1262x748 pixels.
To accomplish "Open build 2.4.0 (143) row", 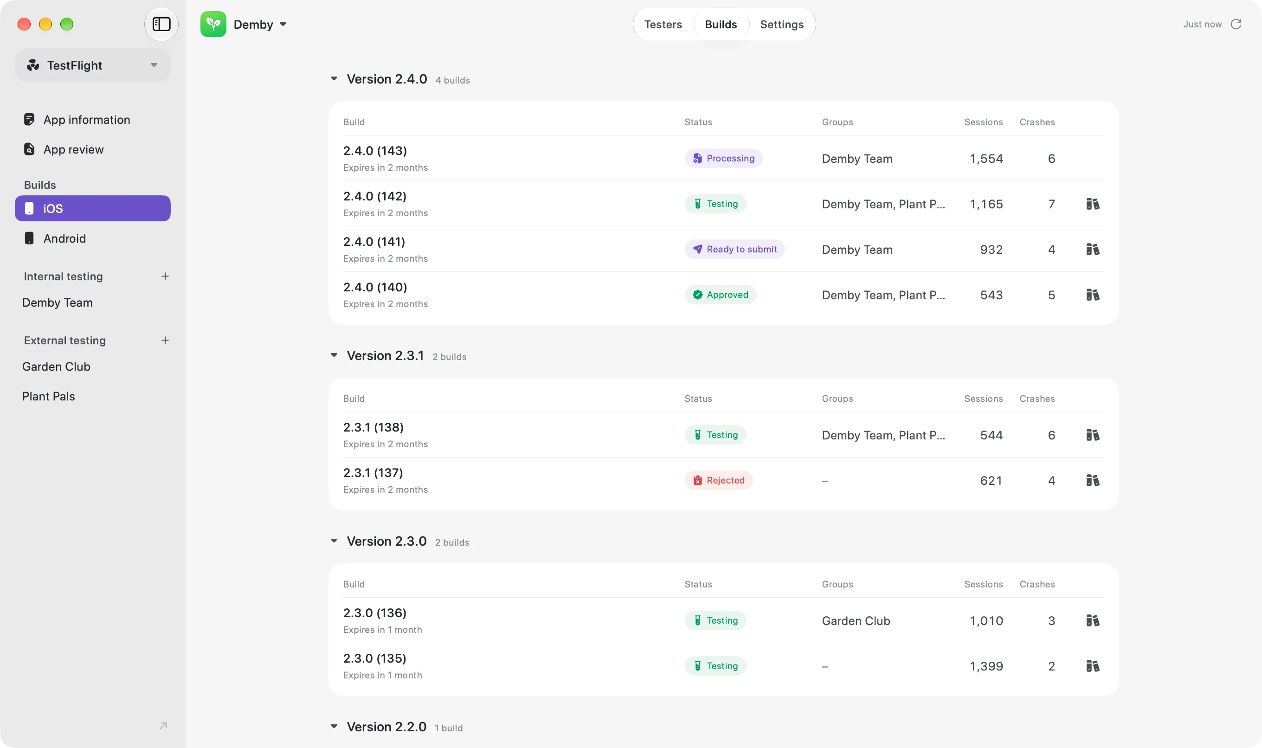I will point(723,158).
